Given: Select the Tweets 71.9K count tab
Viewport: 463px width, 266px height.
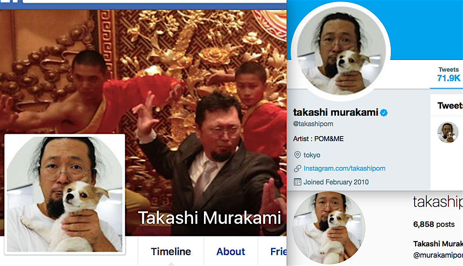Looking at the screenshot, I should point(448,74).
